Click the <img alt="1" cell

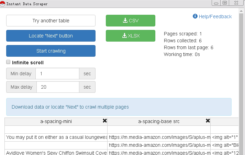coord(224,137)
